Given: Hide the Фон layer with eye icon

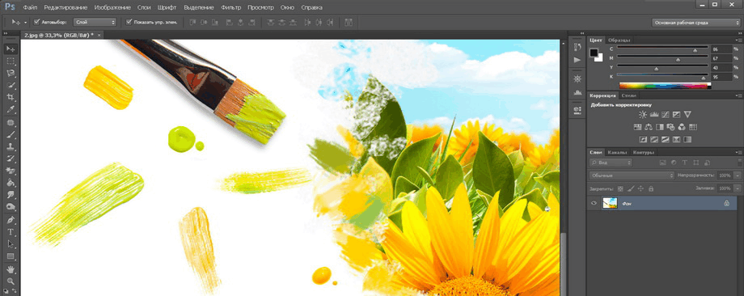Looking at the screenshot, I should (594, 203).
